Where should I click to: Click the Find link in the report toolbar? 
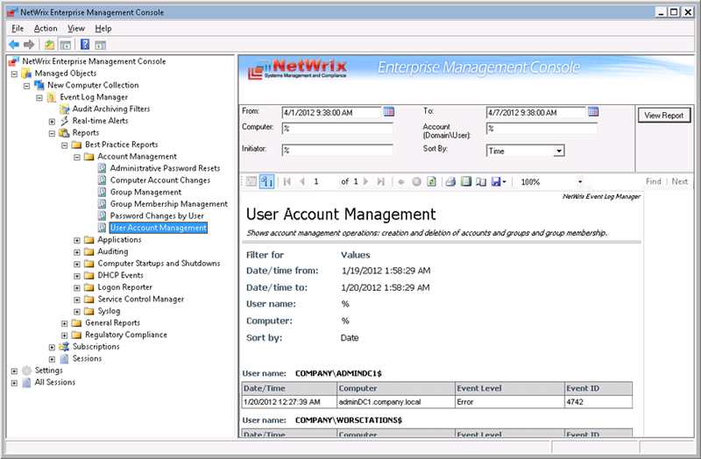coord(653,181)
